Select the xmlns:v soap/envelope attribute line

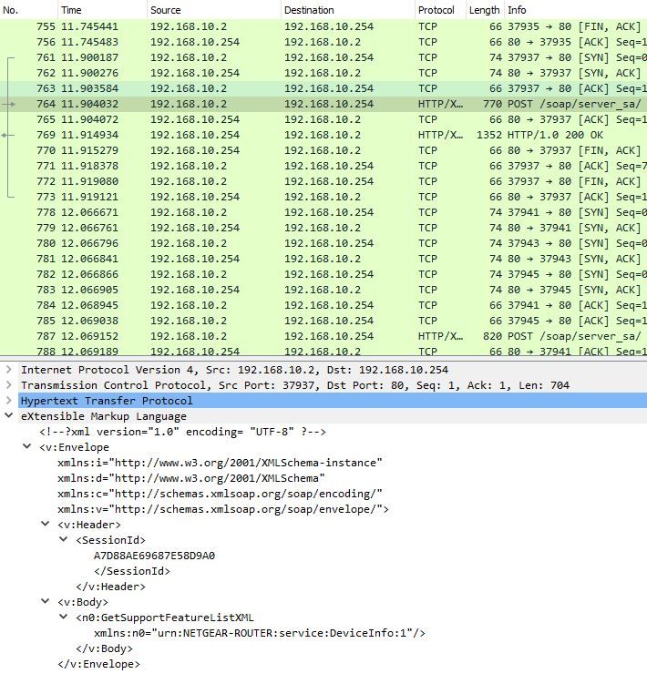tap(223, 509)
